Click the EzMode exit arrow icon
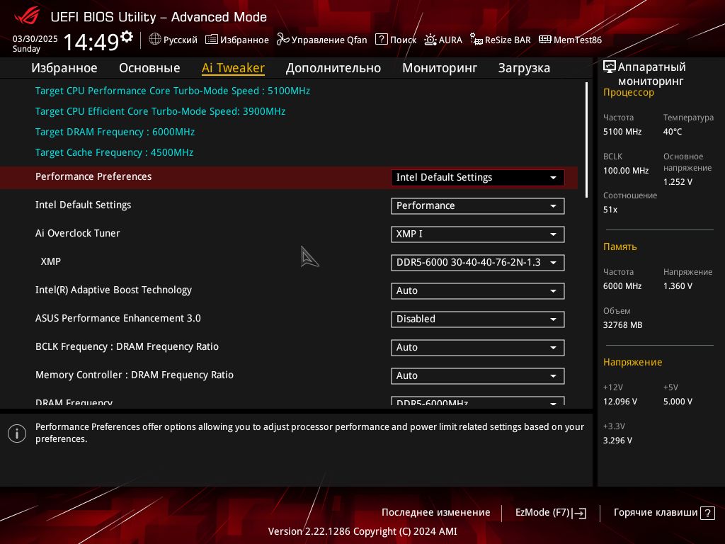Viewport: 725px width, 544px height. (x=579, y=513)
